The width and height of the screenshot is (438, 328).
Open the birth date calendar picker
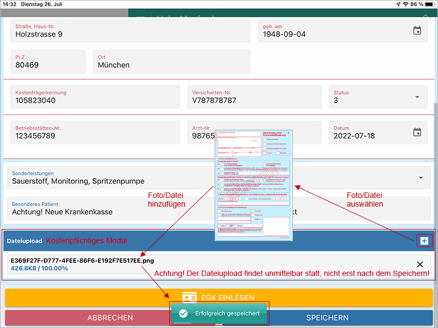point(417,31)
